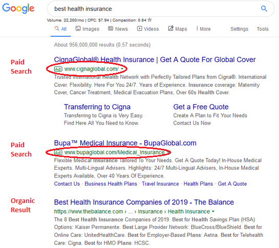279x248 pixels.
Task: Open the Transferring to Cigna sitelink
Action: click(x=97, y=107)
